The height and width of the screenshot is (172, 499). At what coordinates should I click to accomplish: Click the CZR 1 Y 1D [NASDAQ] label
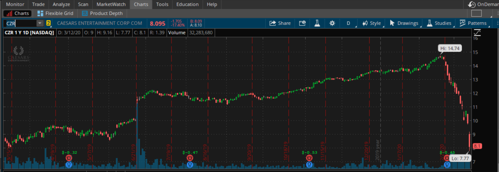pos(29,33)
